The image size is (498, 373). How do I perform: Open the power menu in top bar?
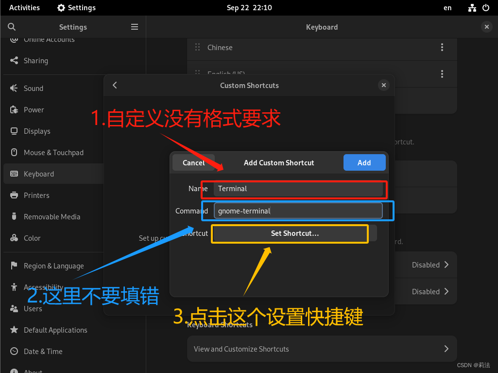(486, 8)
